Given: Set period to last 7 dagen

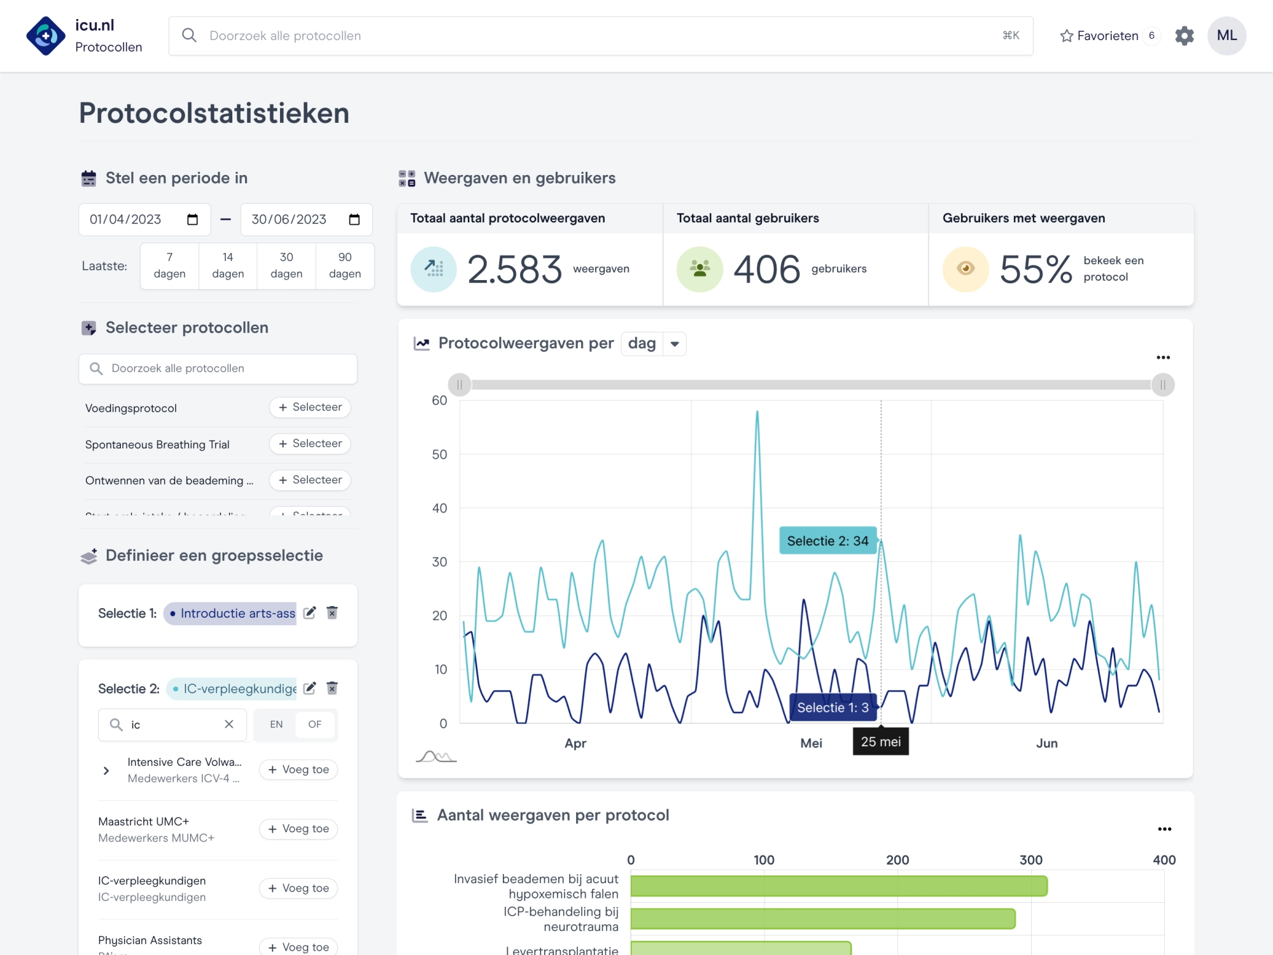Looking at the screenshot, I should point(169,265).
